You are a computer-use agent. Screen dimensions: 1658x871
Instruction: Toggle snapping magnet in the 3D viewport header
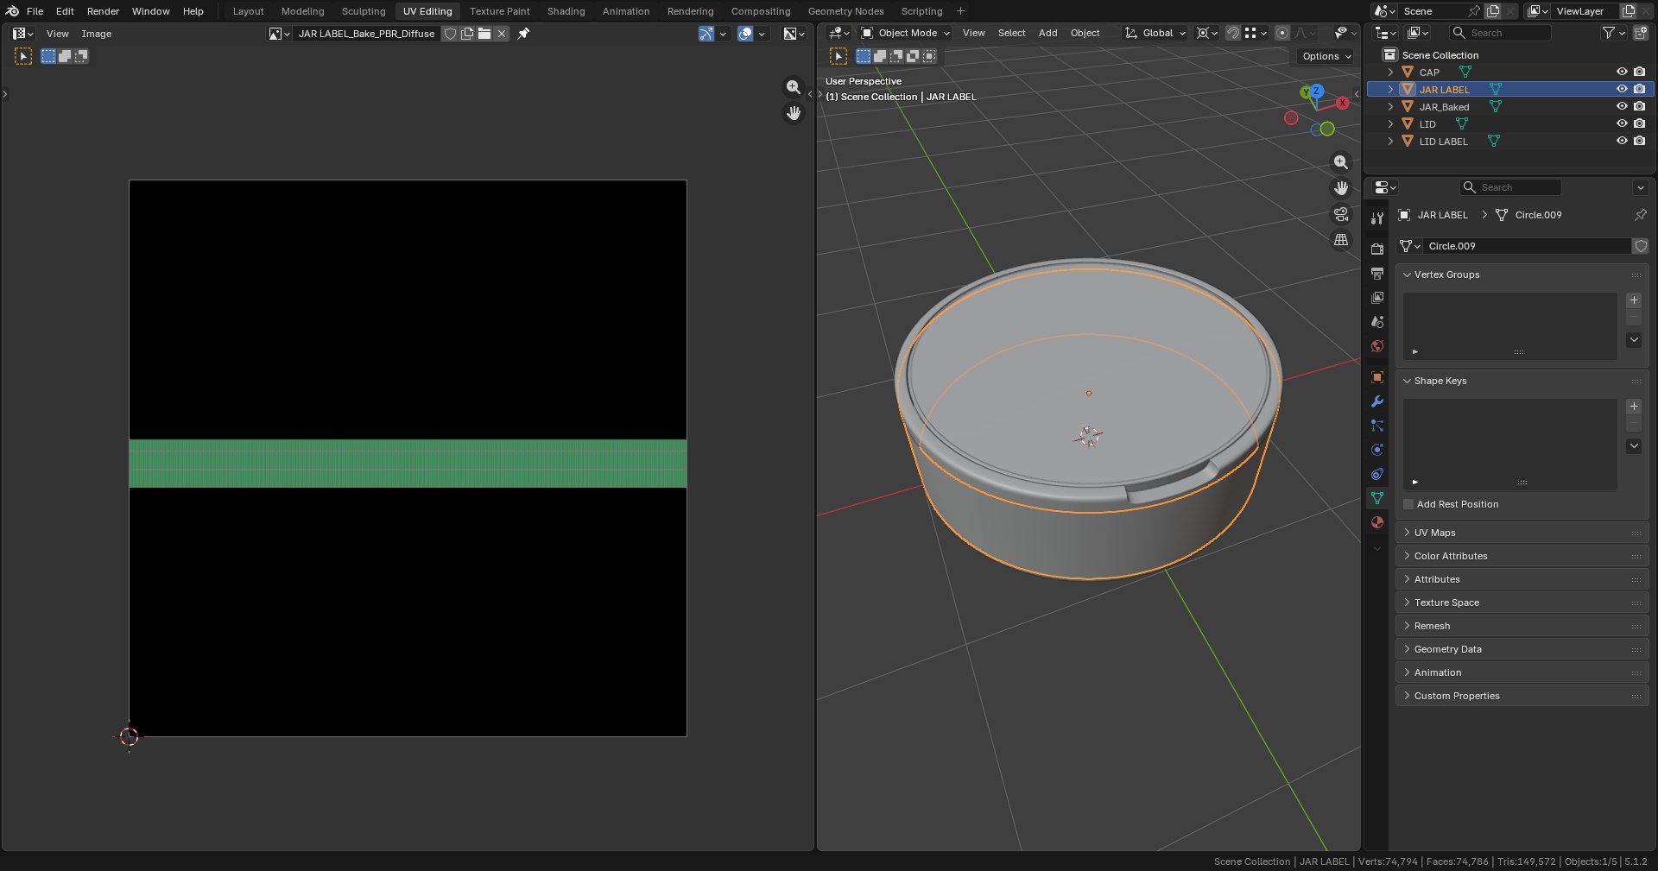(1233, 33)
